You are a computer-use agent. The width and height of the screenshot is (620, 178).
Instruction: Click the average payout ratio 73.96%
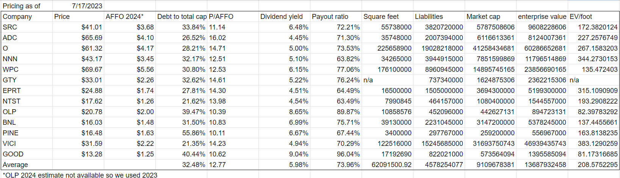click(x=348, y=165)
